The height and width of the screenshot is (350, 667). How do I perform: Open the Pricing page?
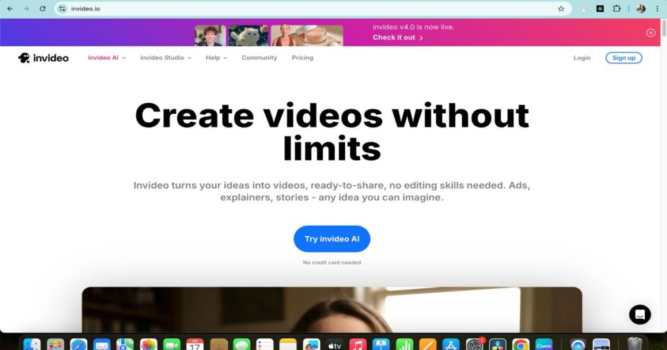[302, 58]
